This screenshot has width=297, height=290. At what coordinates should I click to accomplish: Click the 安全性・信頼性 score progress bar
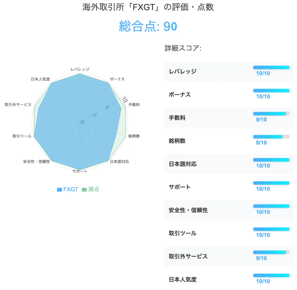pyautogui.click(x=271, y=206)
